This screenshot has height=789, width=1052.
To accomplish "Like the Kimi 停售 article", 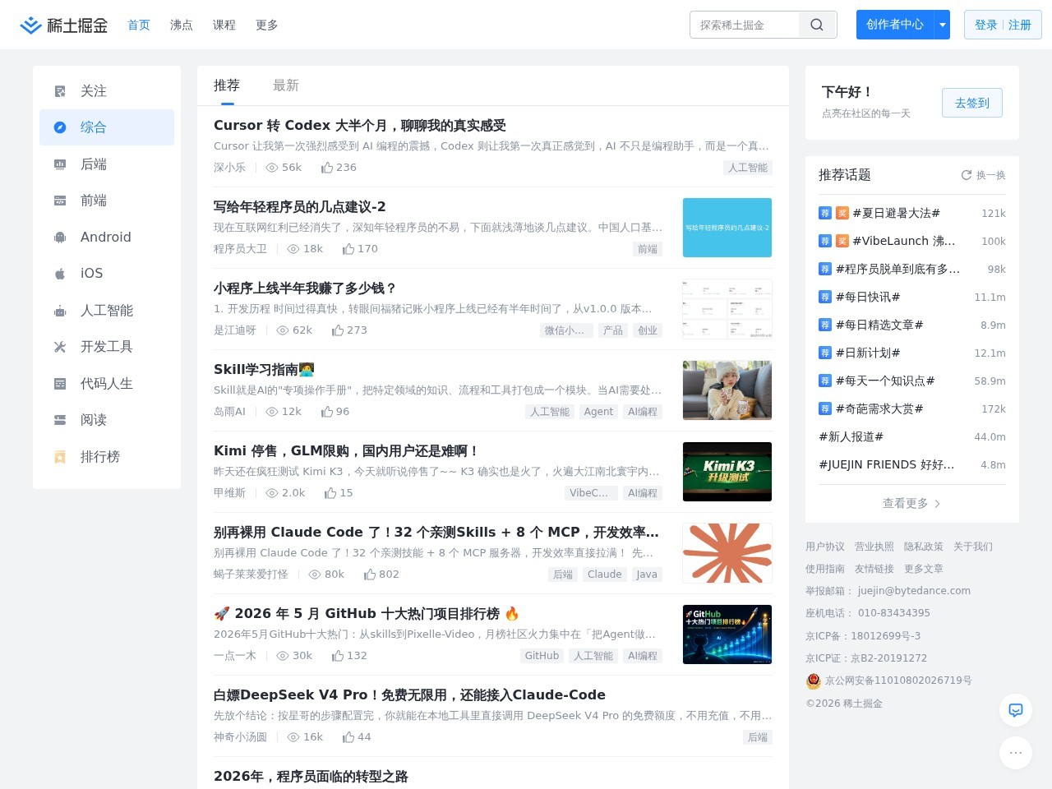I will 330,493.
